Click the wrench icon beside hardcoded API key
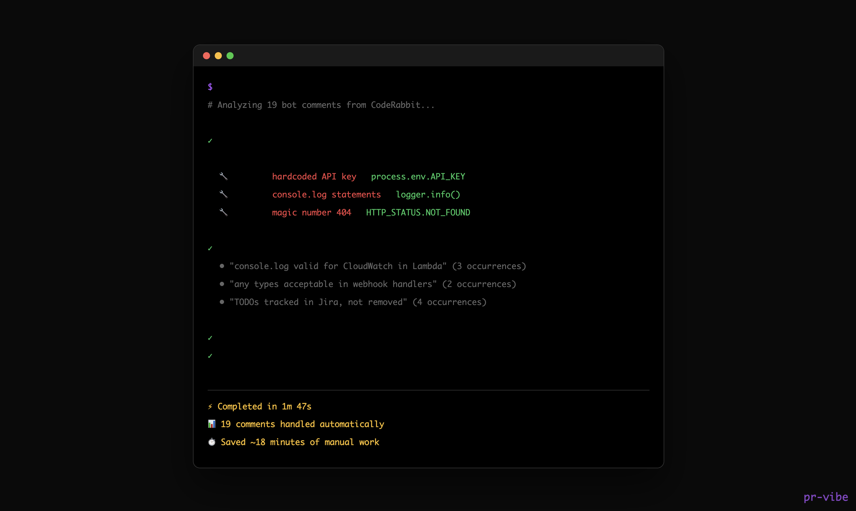Screen dimensions: 856x511 click(x=223, y=176)
